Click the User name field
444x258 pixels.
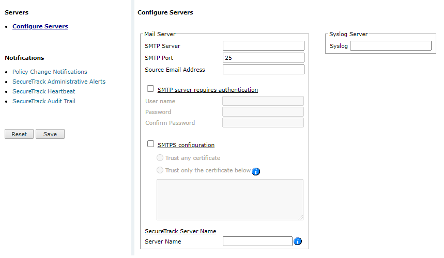[263, 101]
